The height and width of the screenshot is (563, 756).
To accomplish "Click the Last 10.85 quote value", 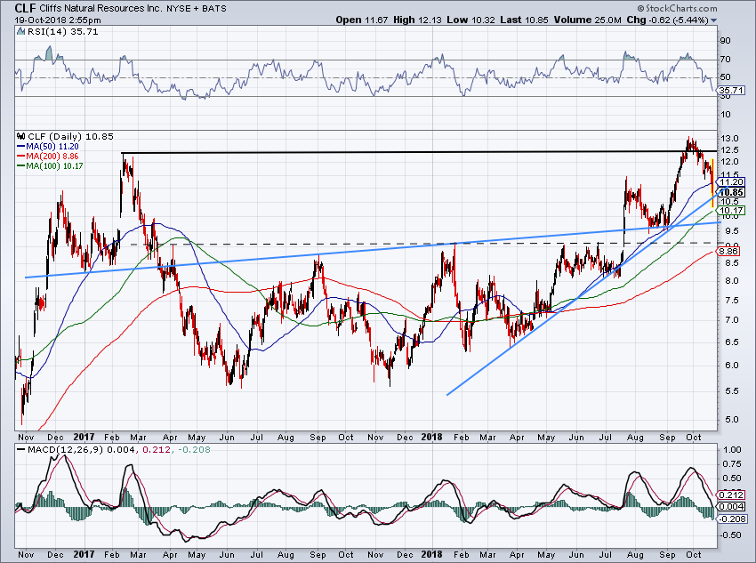I will [526, 20].
